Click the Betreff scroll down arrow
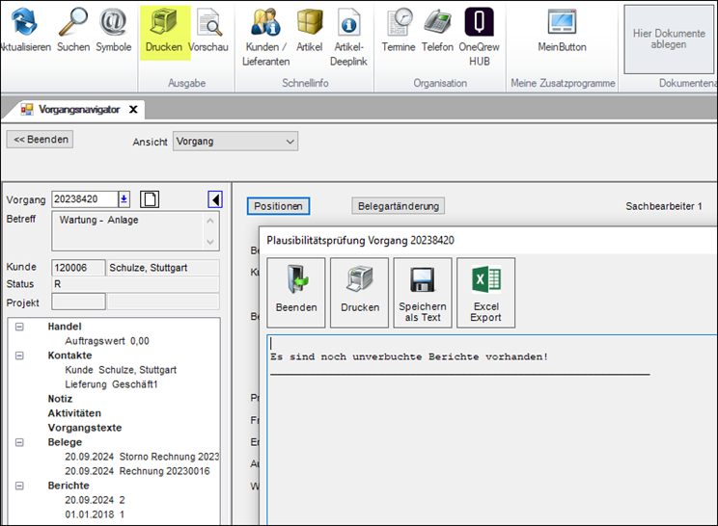 (210, 242)
